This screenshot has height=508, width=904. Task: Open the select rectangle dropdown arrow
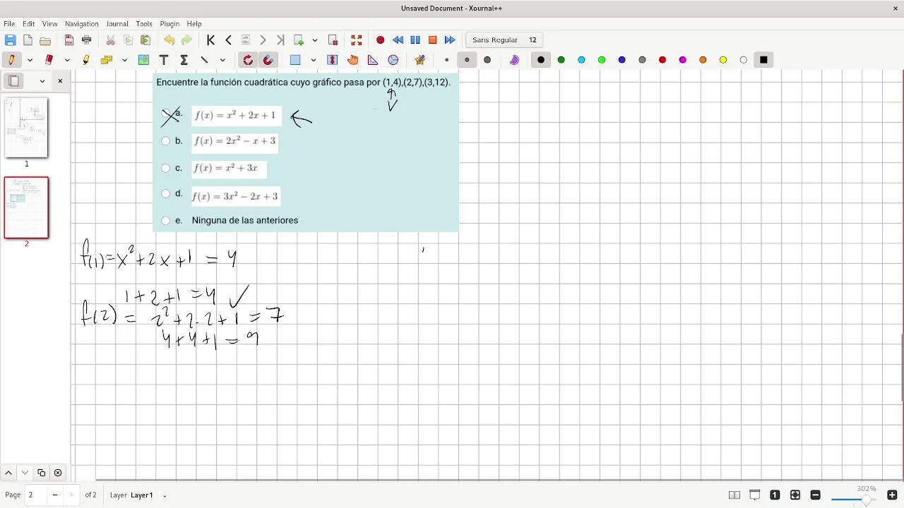313,60
